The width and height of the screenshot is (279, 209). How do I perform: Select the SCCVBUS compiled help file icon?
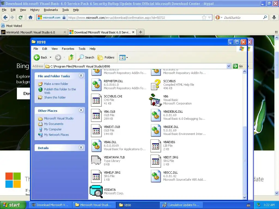coord(156,85)
